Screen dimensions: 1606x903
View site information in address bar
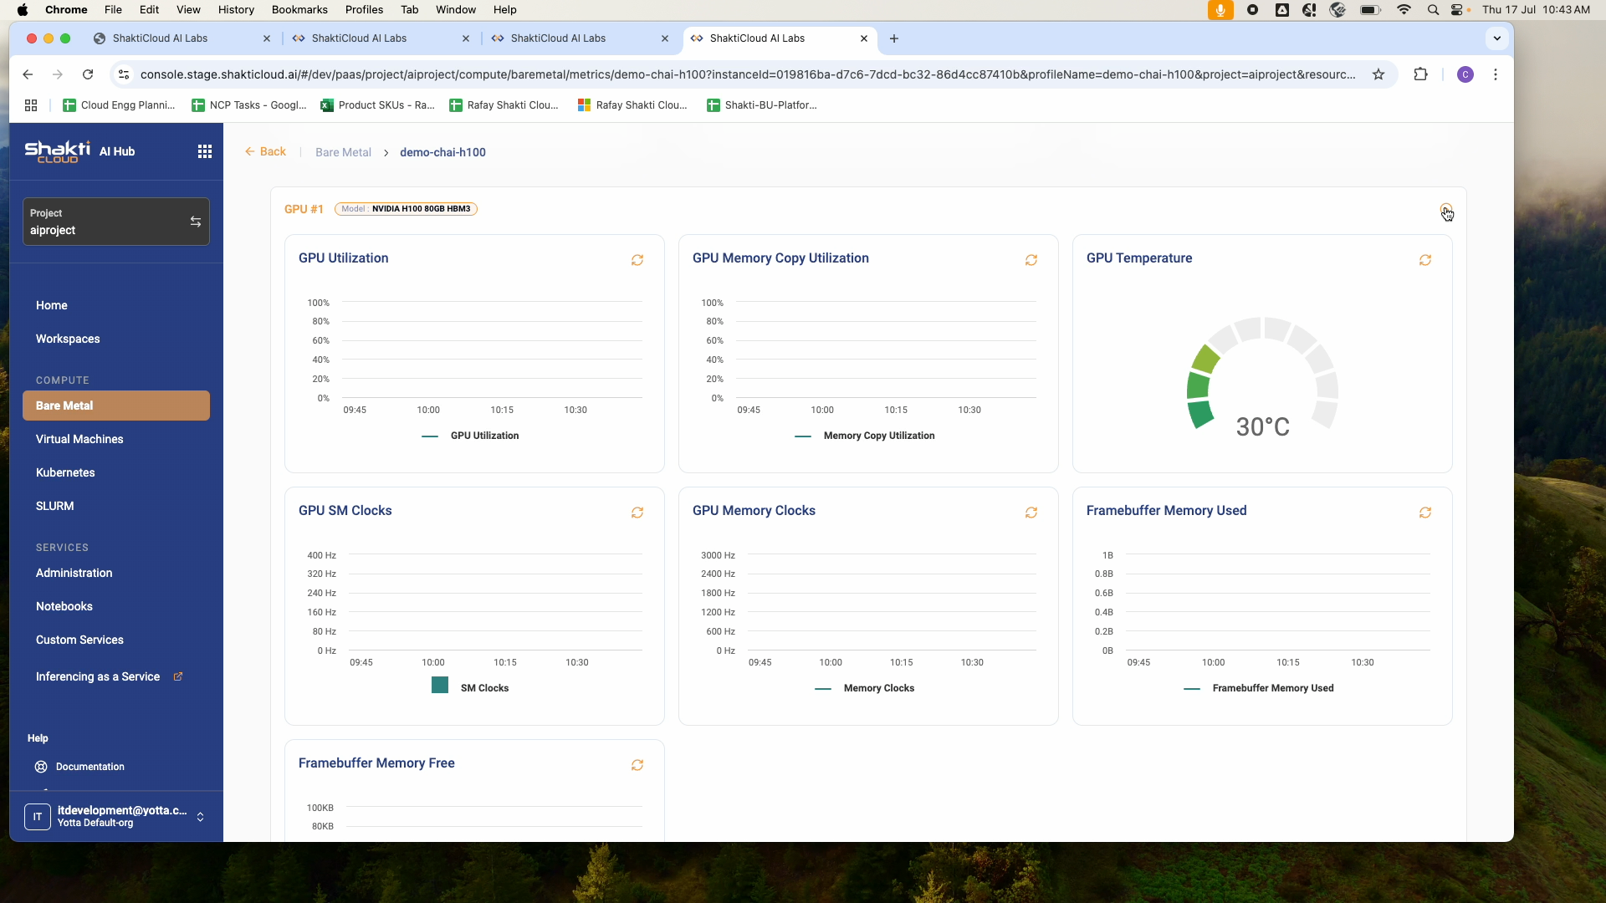(x=124, y=74)
